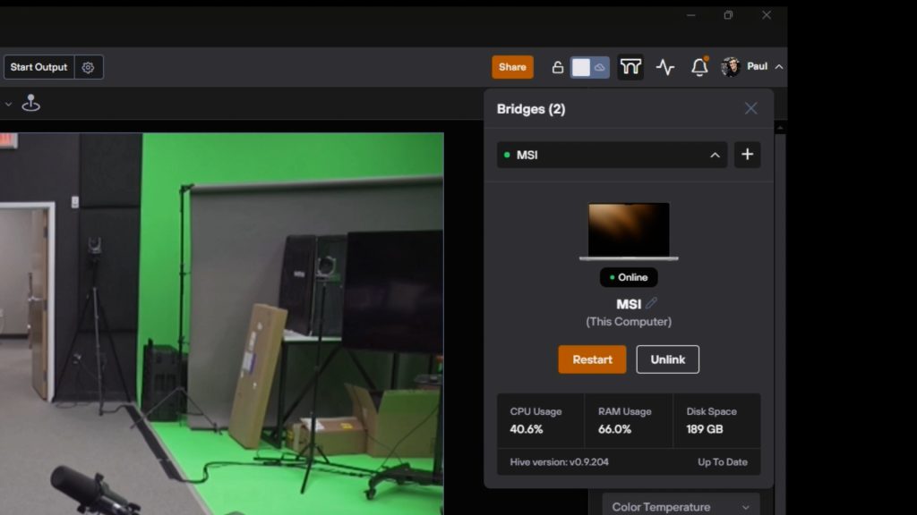Click Paul's profile avatar

click(731, 66)
